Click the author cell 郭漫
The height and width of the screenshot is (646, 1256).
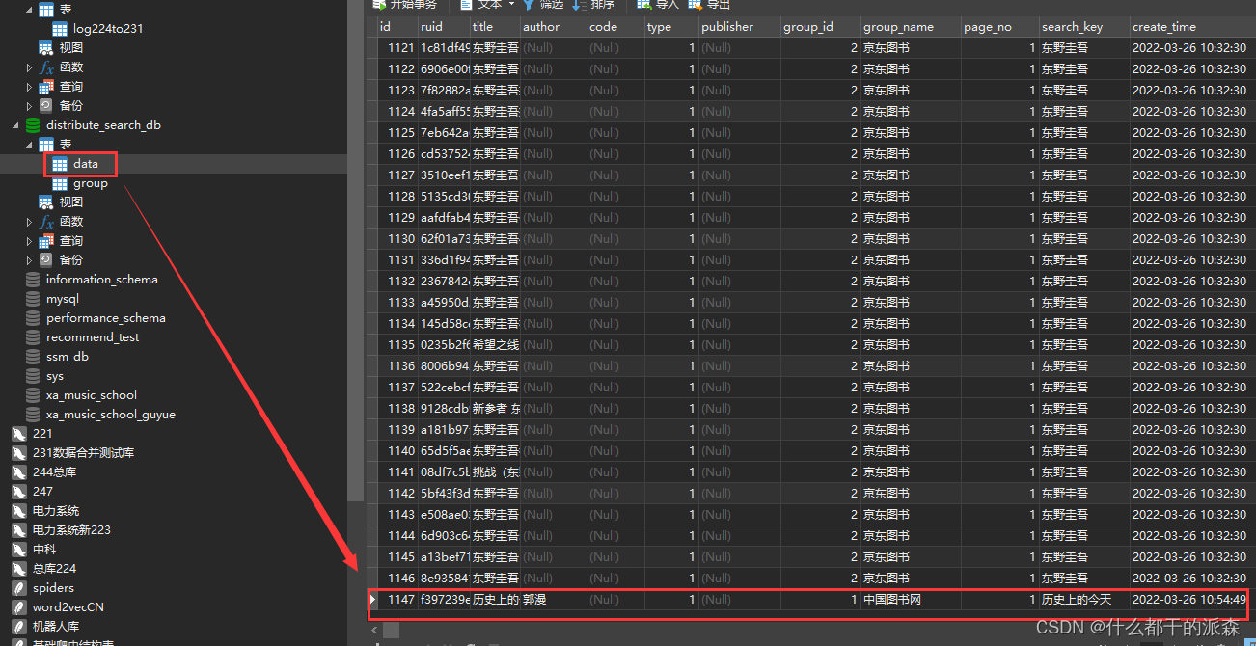[x=553, y=600]
